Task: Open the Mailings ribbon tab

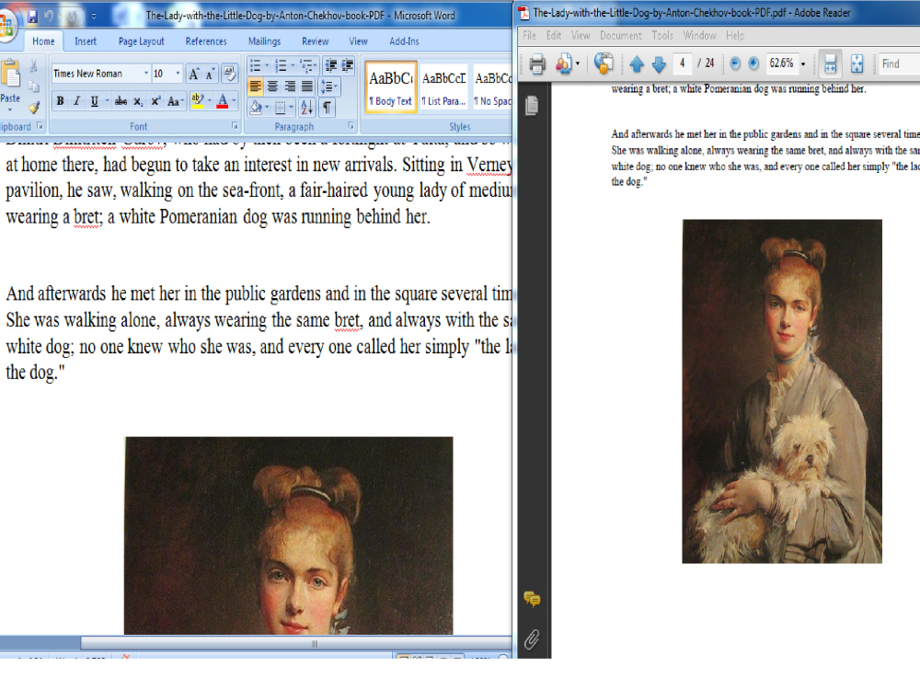Action: point(264,41)
